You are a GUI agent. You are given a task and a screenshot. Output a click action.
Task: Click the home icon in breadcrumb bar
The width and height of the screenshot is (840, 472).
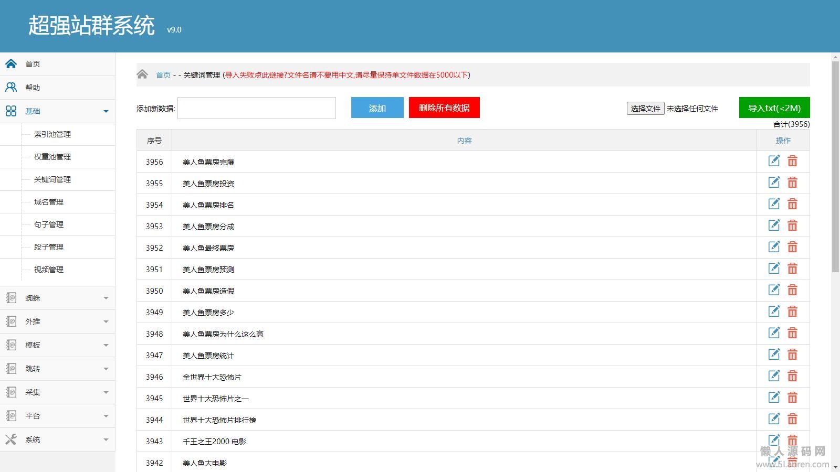(142, 74)
